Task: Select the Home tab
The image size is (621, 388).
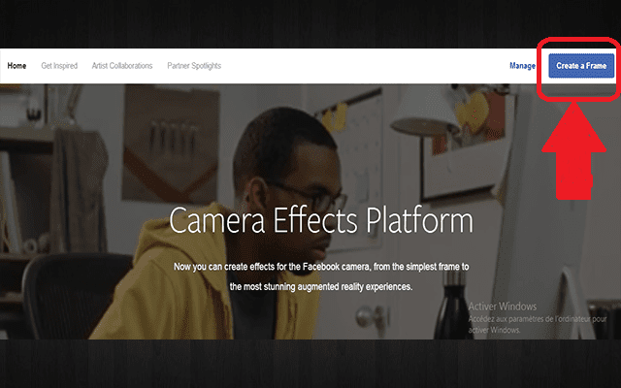Action: pyautogui.click(x=16, y=66)
